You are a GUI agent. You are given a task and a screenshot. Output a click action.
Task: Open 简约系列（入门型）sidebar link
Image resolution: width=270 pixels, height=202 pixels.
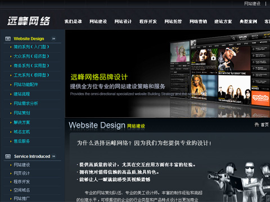pos(31,47)
